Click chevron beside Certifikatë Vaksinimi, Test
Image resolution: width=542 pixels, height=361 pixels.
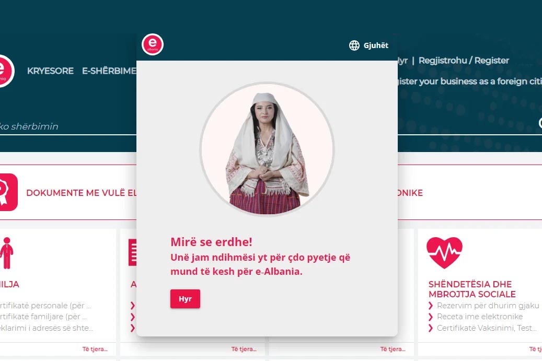click(431, 328)
